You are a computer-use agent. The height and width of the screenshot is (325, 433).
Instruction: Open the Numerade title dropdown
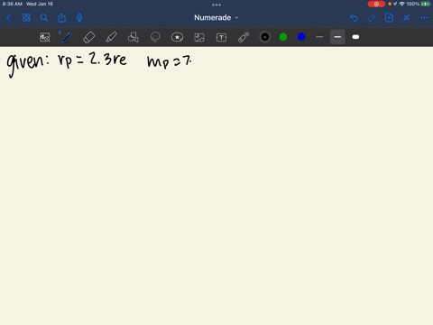[216, 18]
